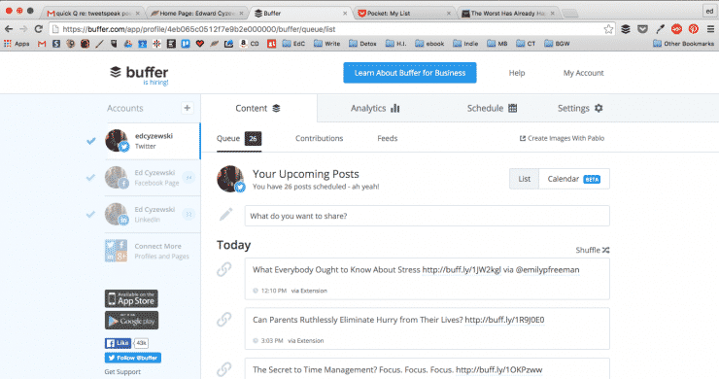
Task: Open the Schedule tab
Action: coord(492,108)
